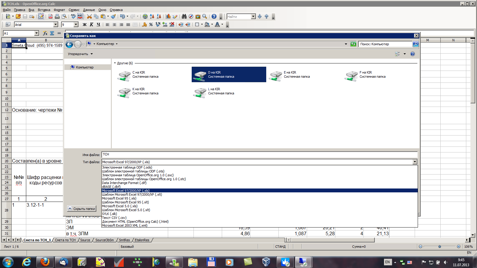
Task: Click the Cut scissors icon
Action: pos(89,16)
